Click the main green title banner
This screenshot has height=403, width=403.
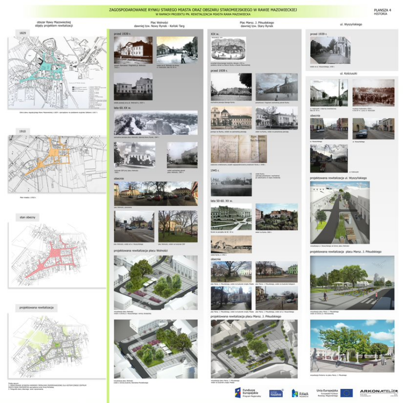tap(203, 11)
